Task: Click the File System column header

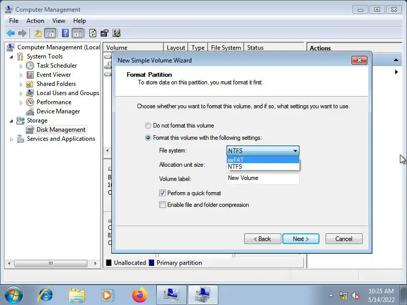Action: pos(225,47)
